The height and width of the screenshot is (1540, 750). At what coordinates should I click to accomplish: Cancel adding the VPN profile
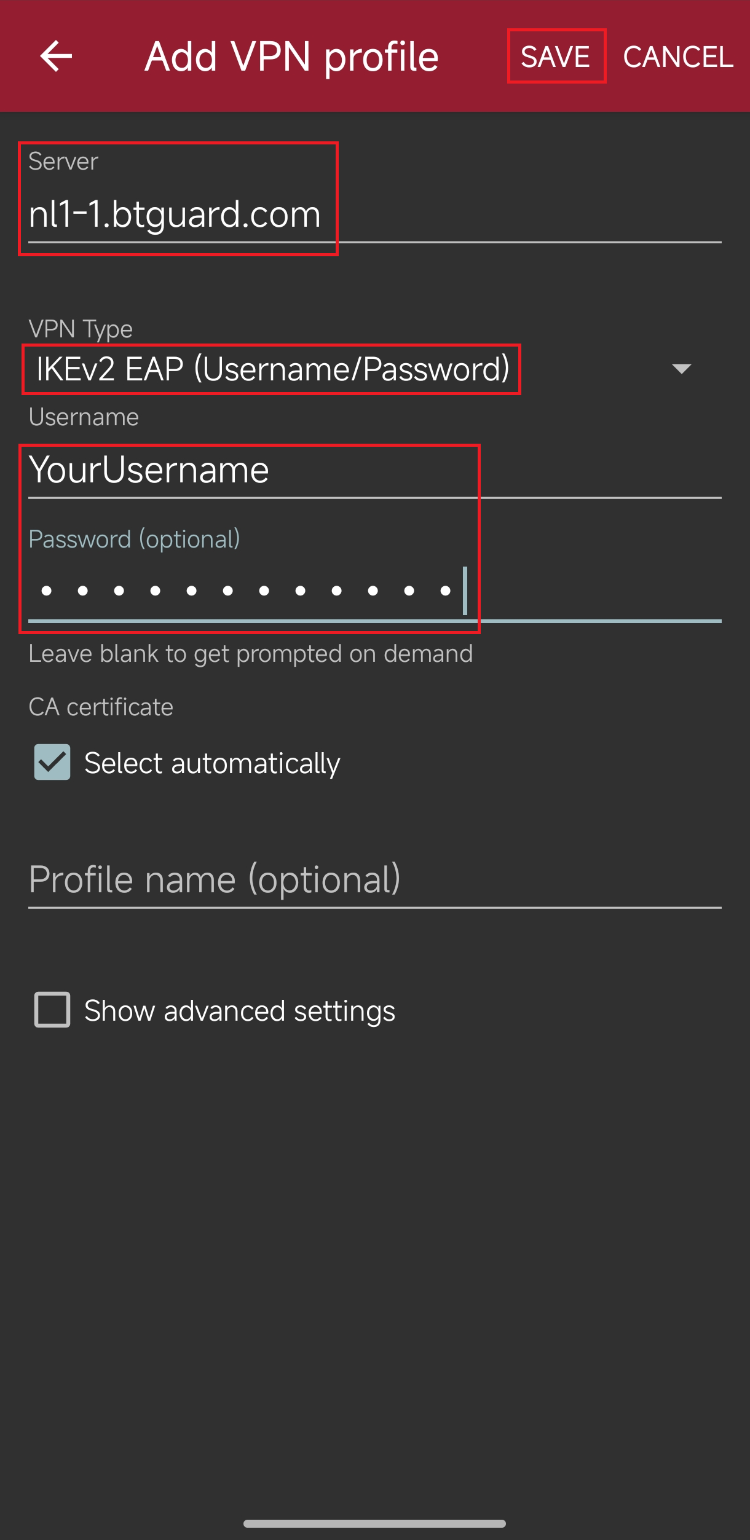pos(678,57)
